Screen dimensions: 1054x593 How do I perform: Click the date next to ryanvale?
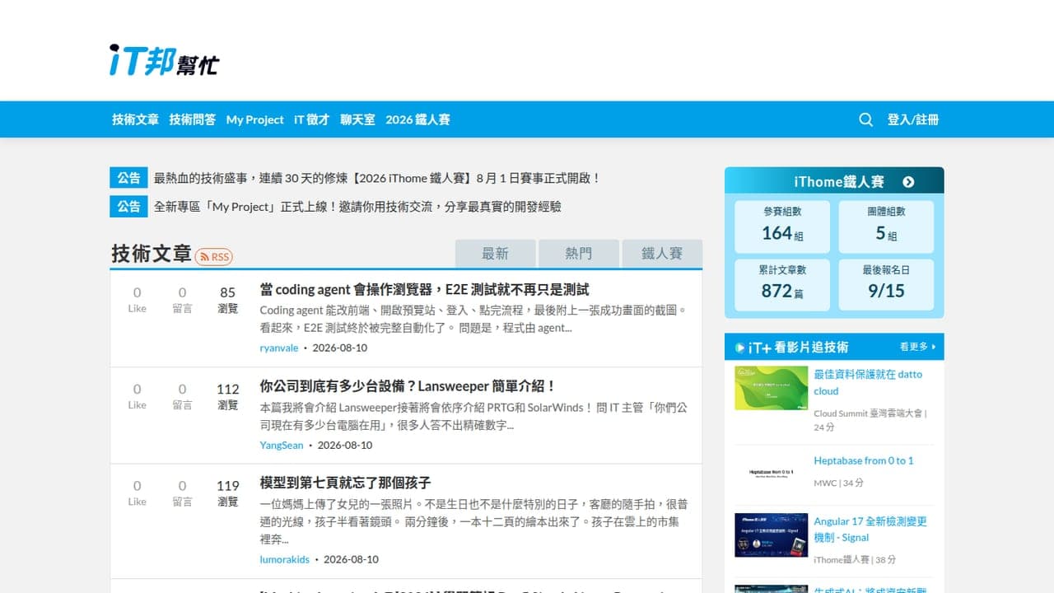pyautogui.click(x=340, y=348)
